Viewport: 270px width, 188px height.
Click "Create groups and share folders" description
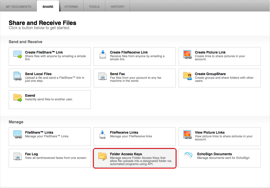224,79
